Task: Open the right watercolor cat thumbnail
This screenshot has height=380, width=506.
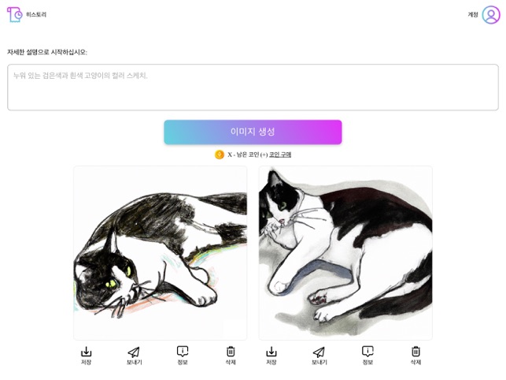Action: pos(345,253)
